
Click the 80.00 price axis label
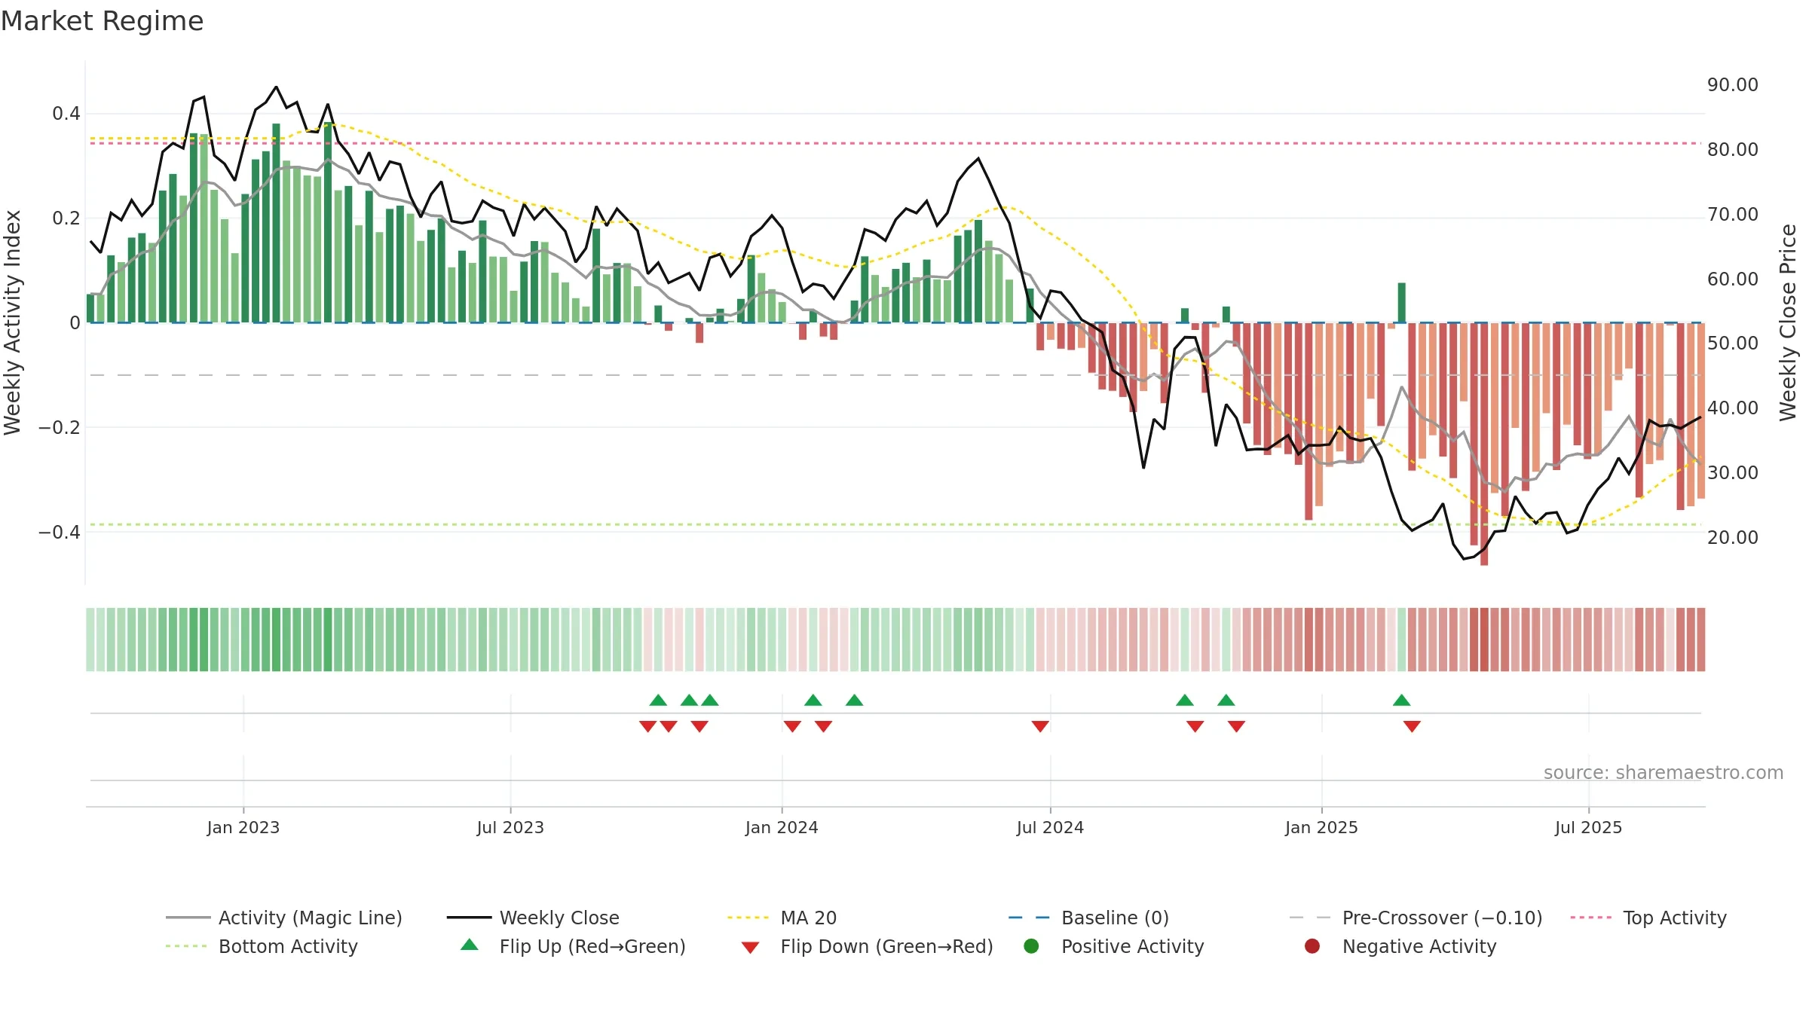click(1733, 150)
